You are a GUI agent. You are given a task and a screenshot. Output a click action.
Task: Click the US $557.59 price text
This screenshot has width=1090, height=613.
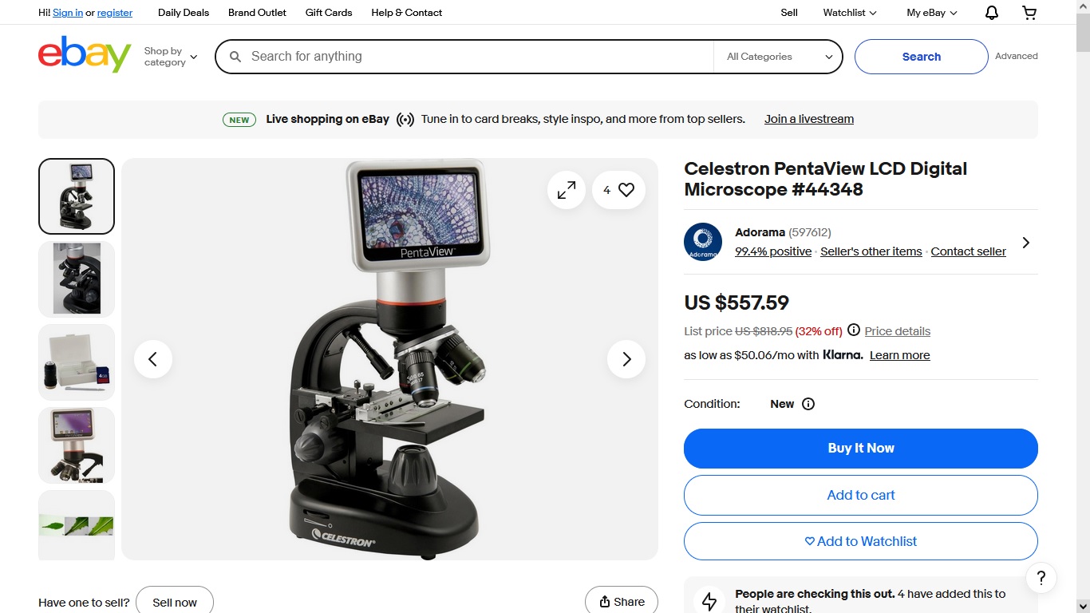tap(737, 303)
